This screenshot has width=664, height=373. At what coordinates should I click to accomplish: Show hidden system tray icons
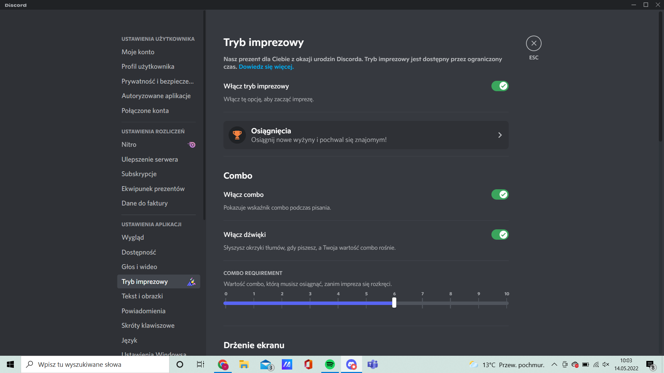click(x=554, y=364)
